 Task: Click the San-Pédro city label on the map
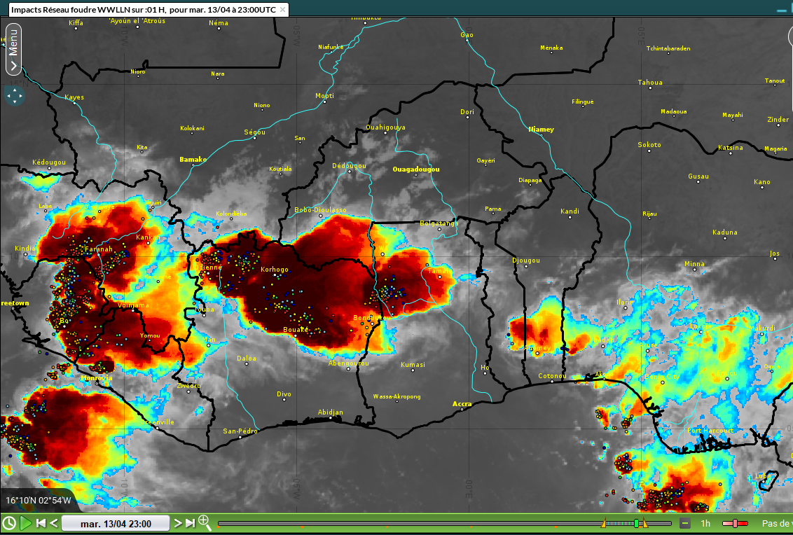(x=240, y=431)
